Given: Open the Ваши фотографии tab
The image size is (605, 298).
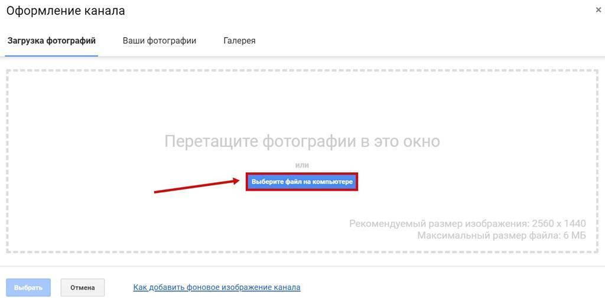Looking at the screenshot, I should click(x=160, y=41).
